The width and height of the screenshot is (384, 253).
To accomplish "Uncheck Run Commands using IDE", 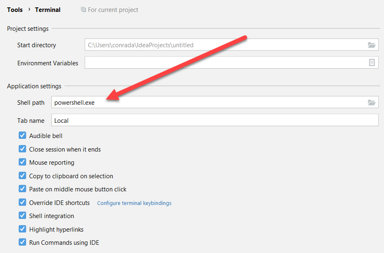I will pos(23,242).
